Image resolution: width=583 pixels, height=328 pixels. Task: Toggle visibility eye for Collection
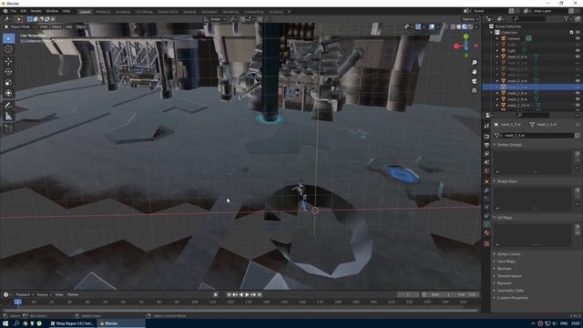coord(578,33)
